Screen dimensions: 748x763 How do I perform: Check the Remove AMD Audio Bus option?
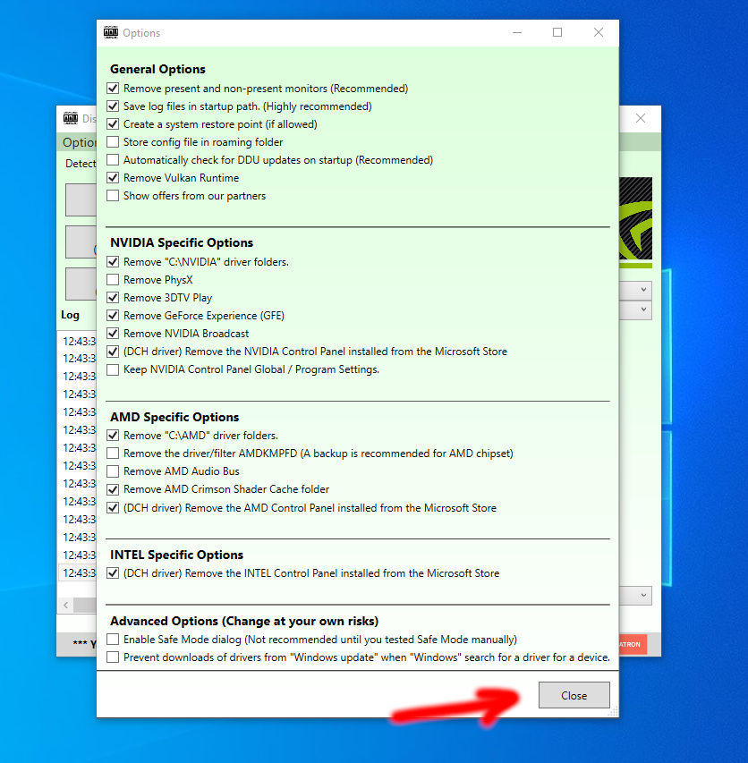pyautogui.click(x=113, y=471)
